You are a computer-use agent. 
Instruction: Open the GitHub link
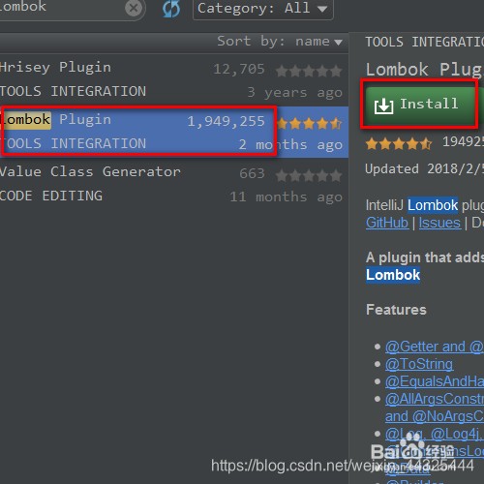click(x=387, y=223)
